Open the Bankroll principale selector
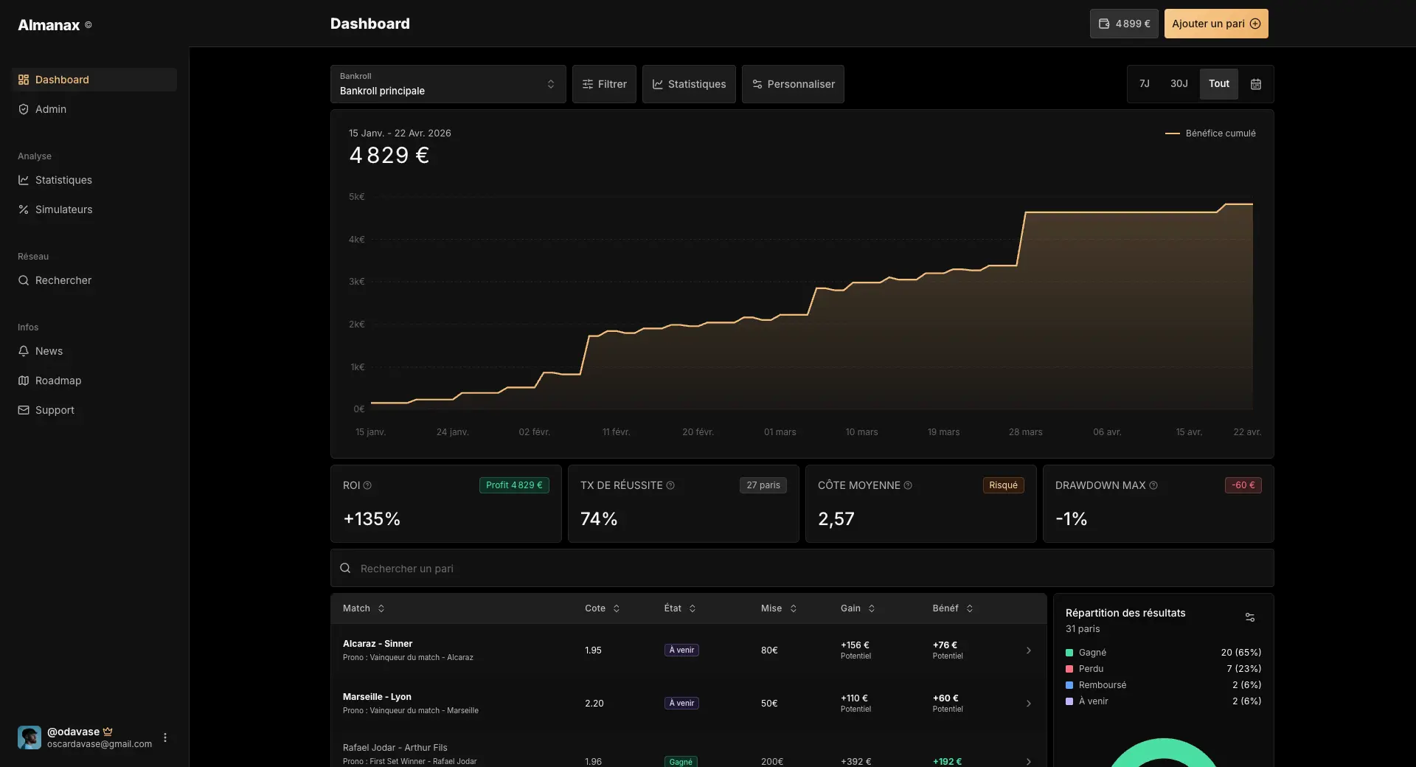Screen dimensions: 1416x767 click(x=448, y=84)
